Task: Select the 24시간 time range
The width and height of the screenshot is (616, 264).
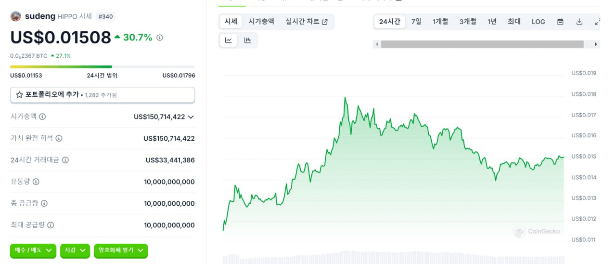Action: click(389, 22)
